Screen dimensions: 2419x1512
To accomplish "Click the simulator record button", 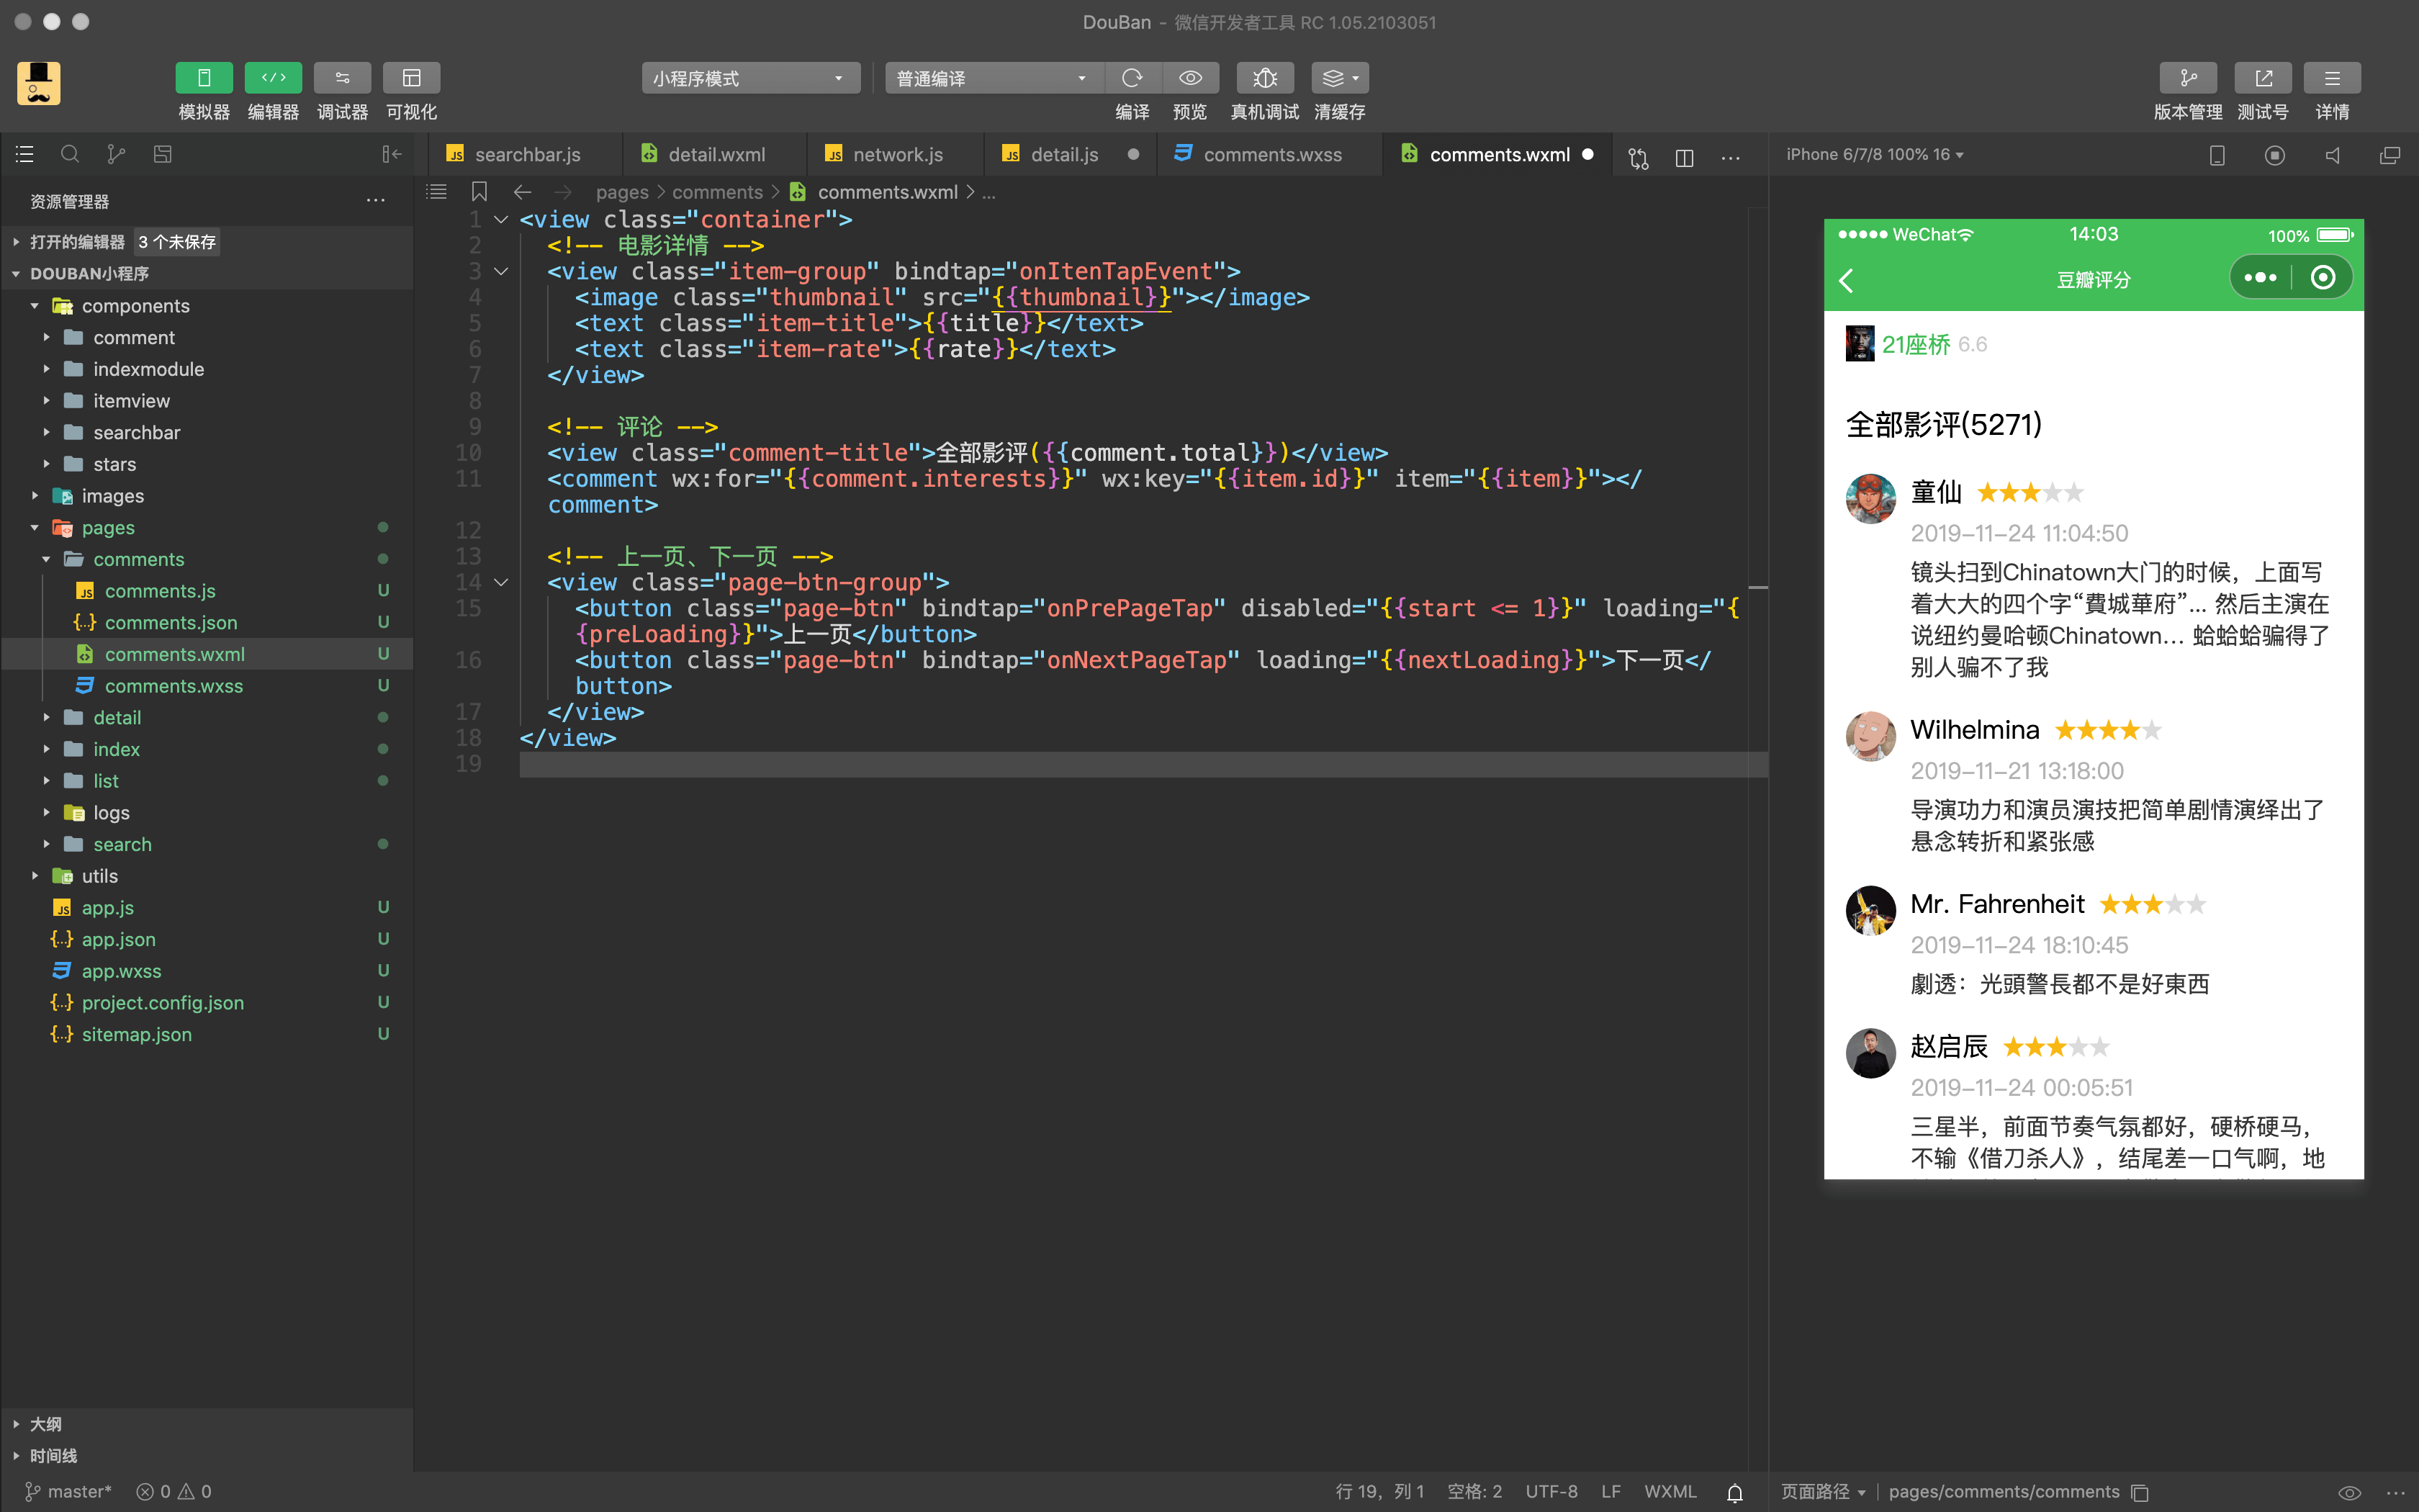I will coord(2275,155).
